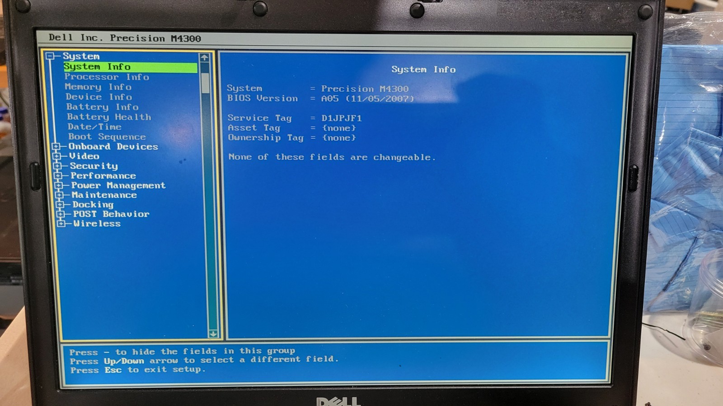
Task: Select the Security label
Action: 94,166
